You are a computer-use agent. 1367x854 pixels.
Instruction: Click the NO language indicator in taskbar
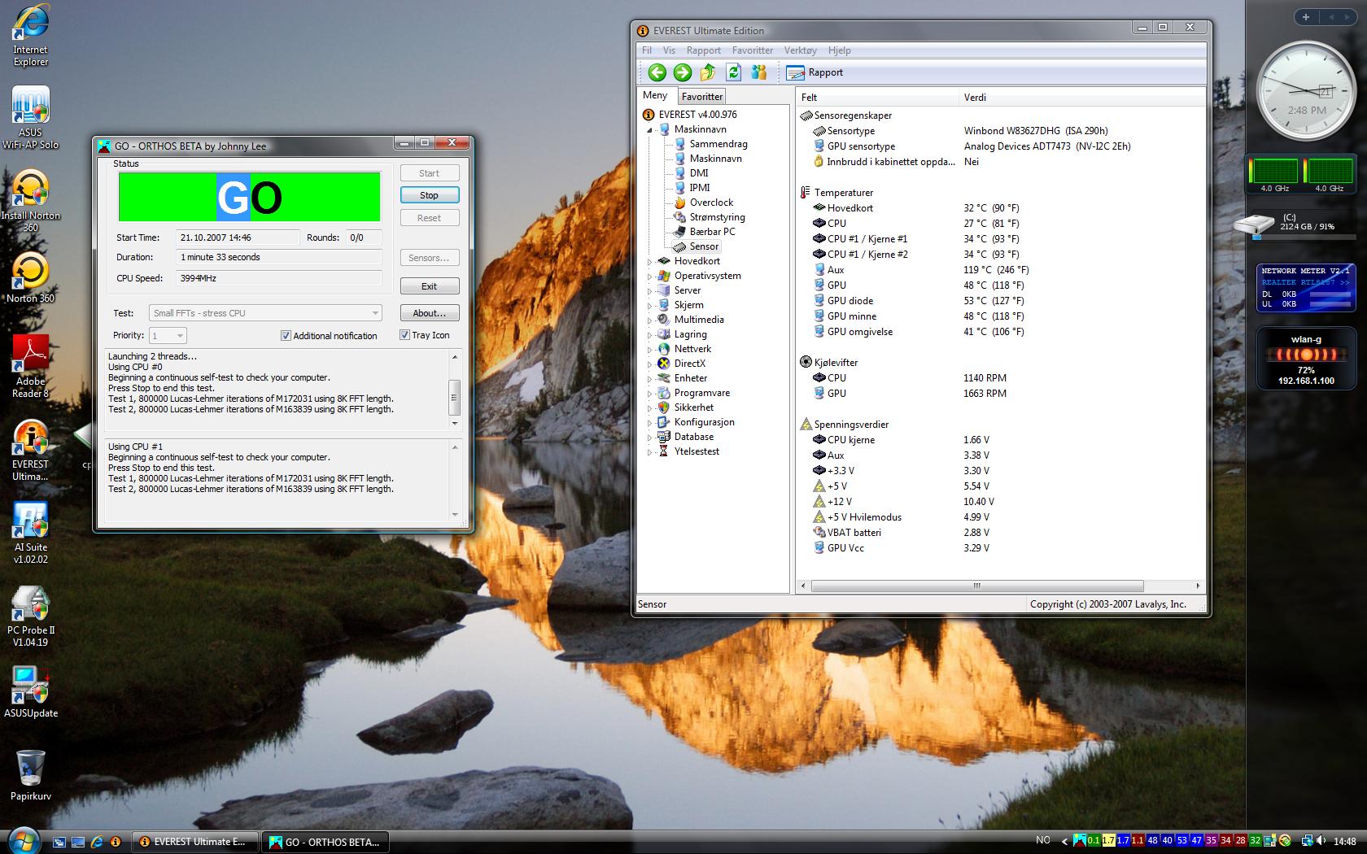click(1043, 840)
